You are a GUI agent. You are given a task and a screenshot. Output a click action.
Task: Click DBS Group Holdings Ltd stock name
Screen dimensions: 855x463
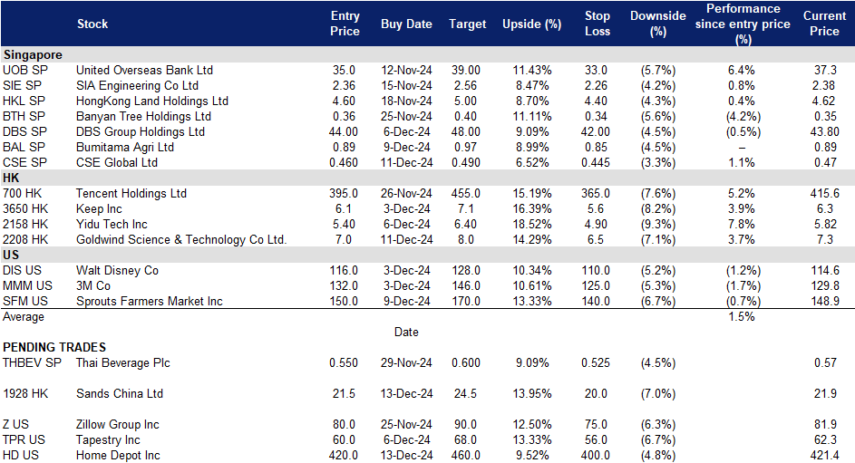[141, 131]
